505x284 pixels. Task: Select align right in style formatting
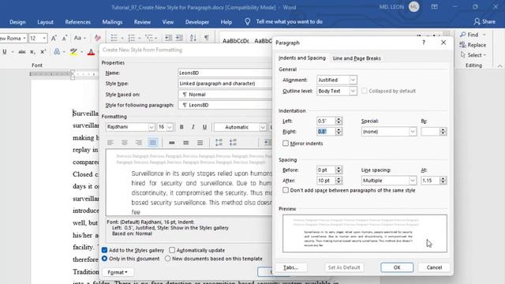139,143
